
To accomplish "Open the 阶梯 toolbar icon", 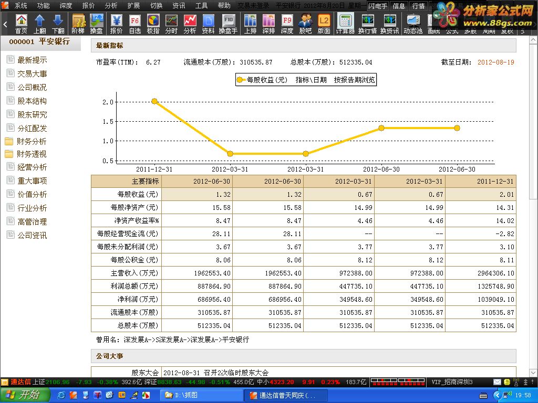I will 78,24.
